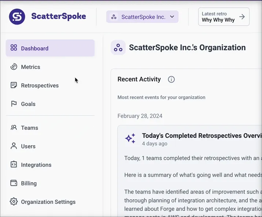Click the Users person icon
The height and width of the screenshot is (217, 262).
(x=14, y=146)
